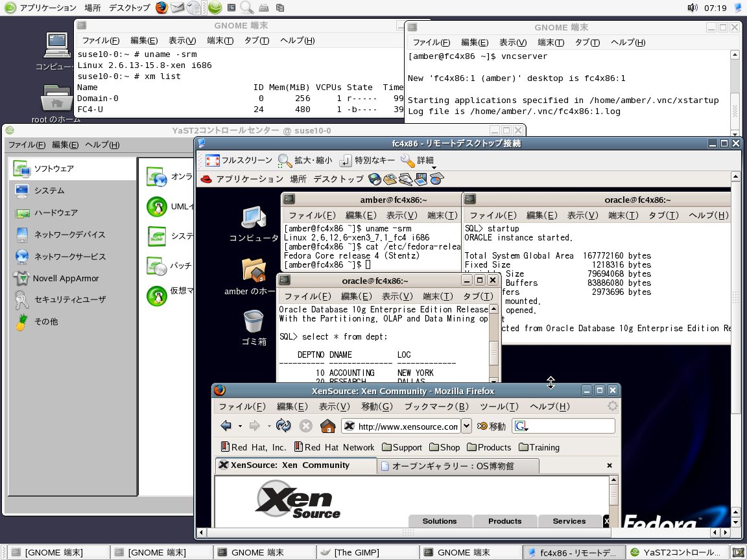747x560 pixels.
Task: Click 特別なキー in remote desktop toolbar
Action: point(367,161)
